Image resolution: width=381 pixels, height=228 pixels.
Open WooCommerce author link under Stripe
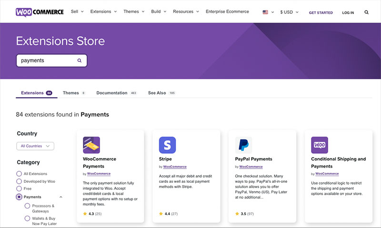(175, 167)
